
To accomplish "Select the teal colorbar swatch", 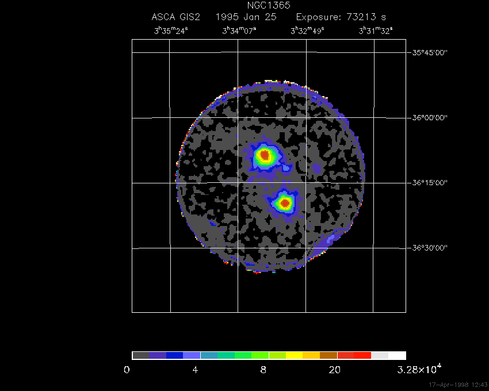I will [x=209, y=355].
